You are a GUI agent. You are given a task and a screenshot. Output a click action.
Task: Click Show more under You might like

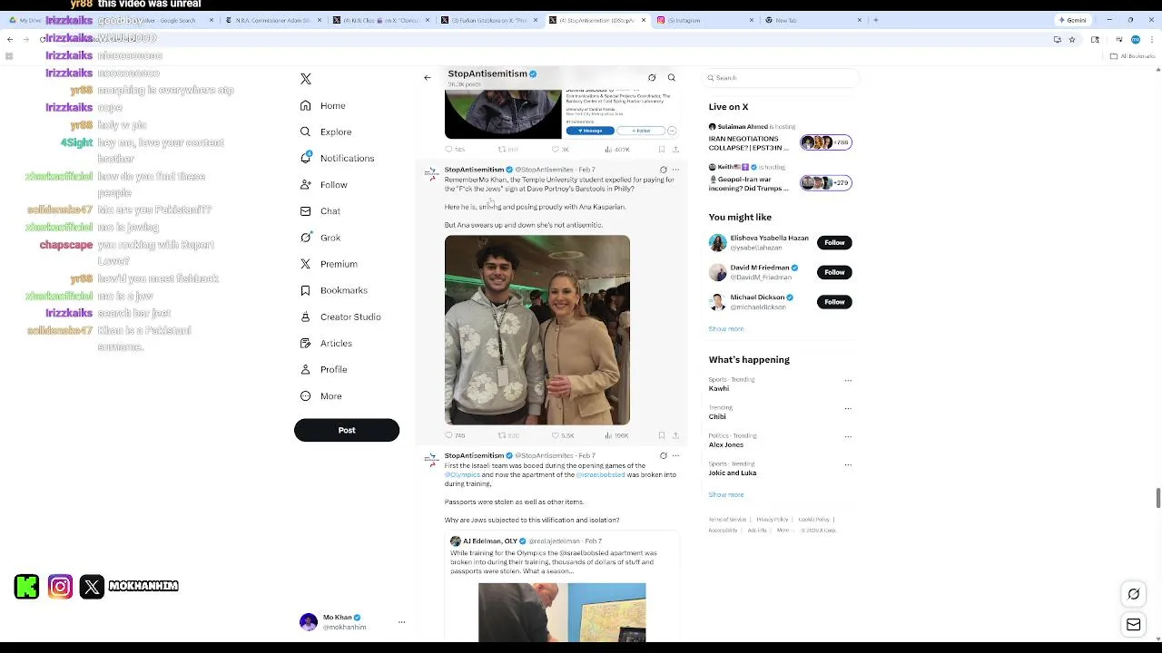pos(726,328)
